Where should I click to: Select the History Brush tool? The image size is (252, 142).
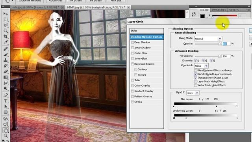point(6,66)
